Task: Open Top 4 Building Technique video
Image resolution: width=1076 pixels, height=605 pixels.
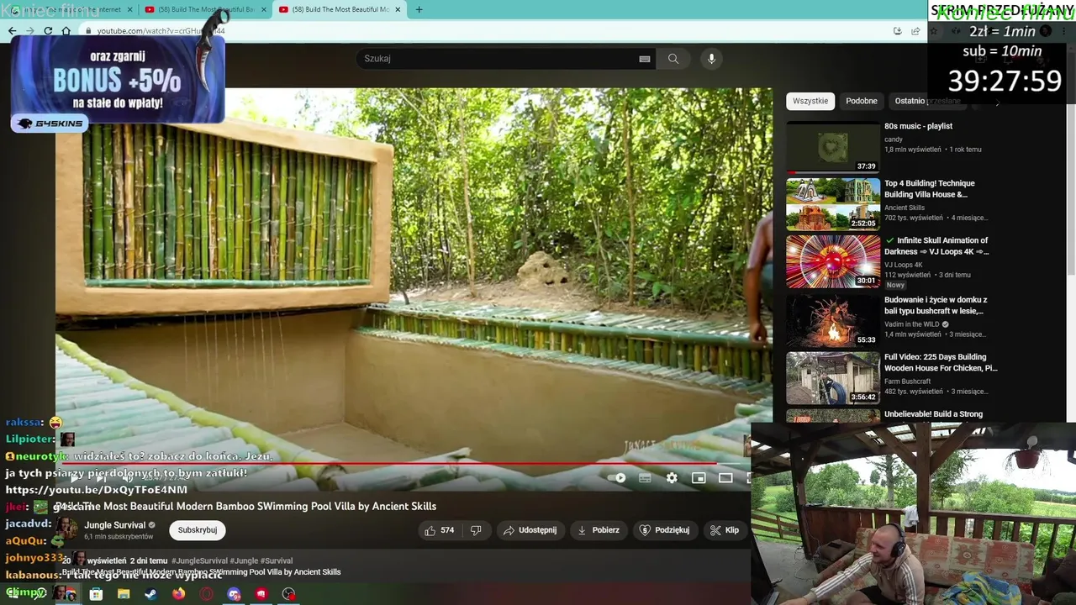Action: click(x=929, y=189)
